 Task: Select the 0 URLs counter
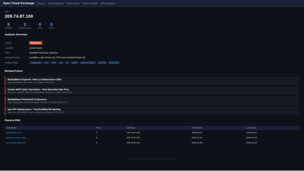40,26
